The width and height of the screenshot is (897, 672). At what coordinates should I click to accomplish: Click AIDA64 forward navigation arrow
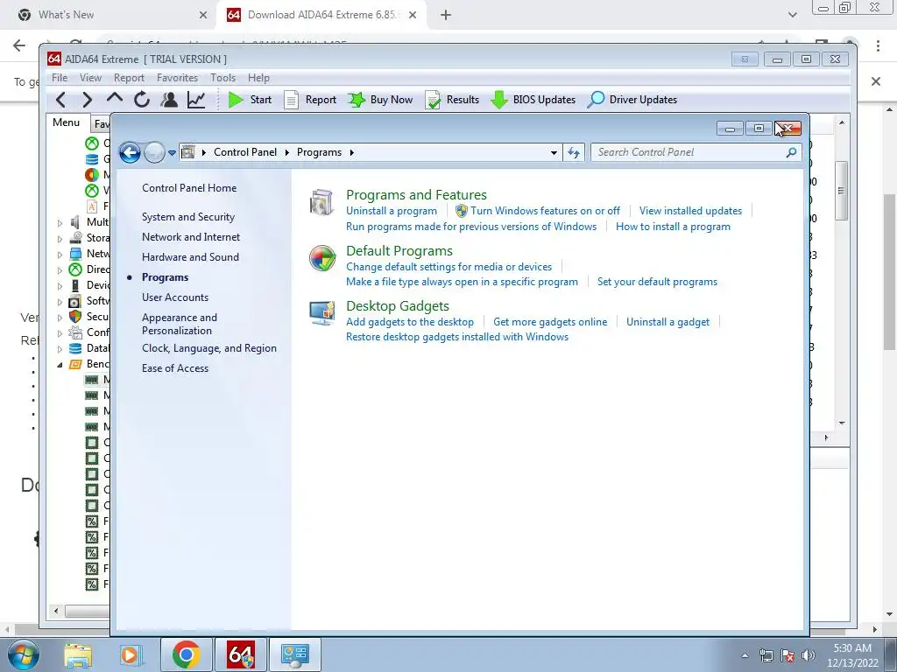[87, 100]
